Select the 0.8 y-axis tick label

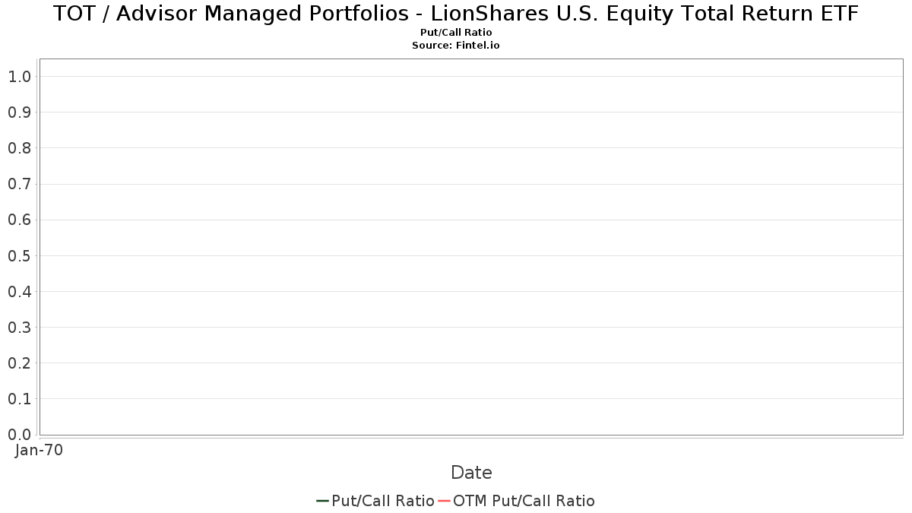19,148
